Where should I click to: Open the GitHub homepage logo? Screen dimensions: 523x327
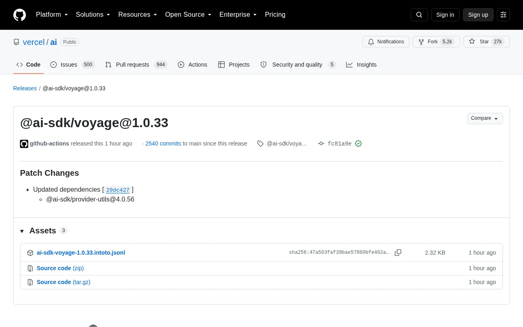coord(20,15)
